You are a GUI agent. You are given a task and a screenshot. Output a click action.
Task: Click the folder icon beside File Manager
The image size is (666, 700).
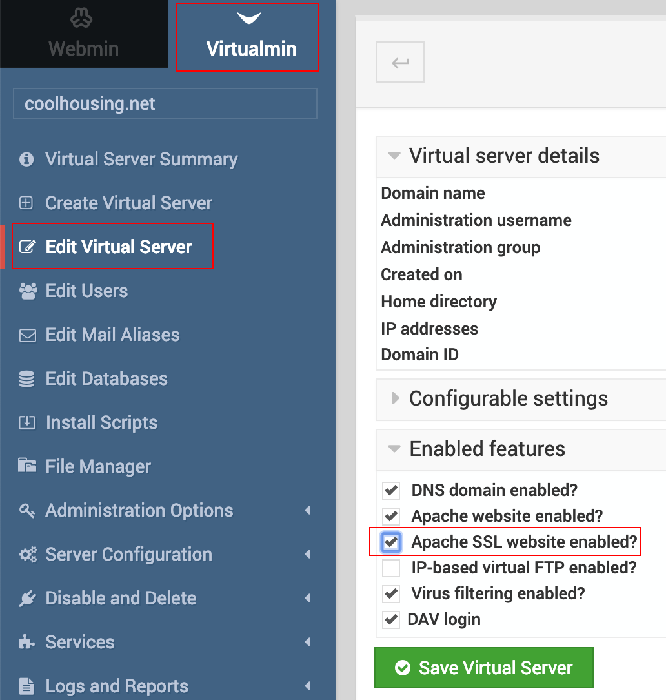27,465
